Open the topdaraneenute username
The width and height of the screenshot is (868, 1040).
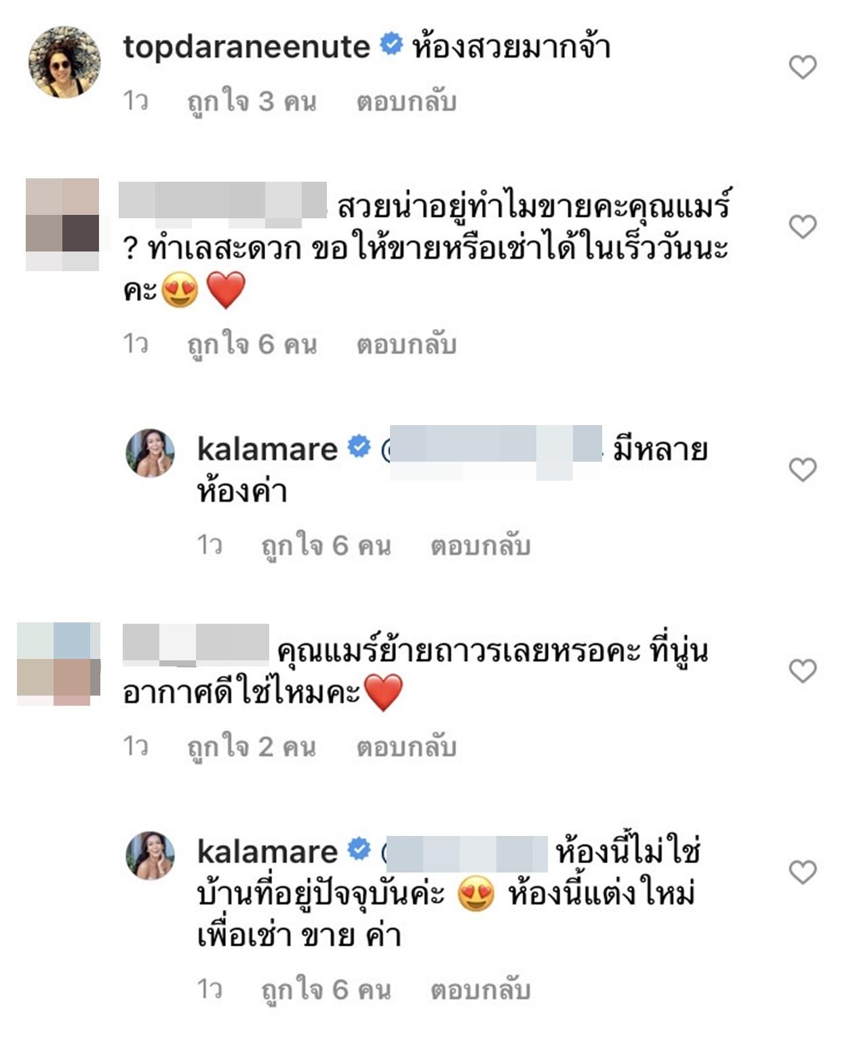click(246, 47)
